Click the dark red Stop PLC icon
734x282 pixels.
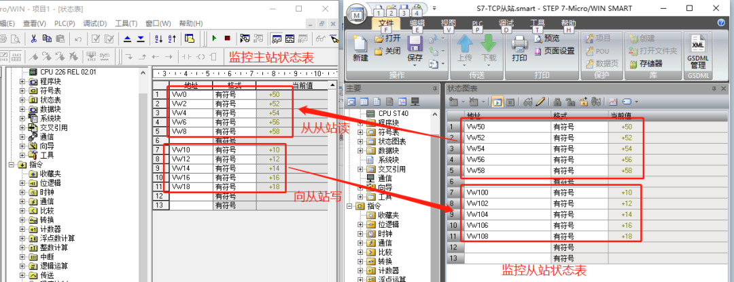pos(228,38)
